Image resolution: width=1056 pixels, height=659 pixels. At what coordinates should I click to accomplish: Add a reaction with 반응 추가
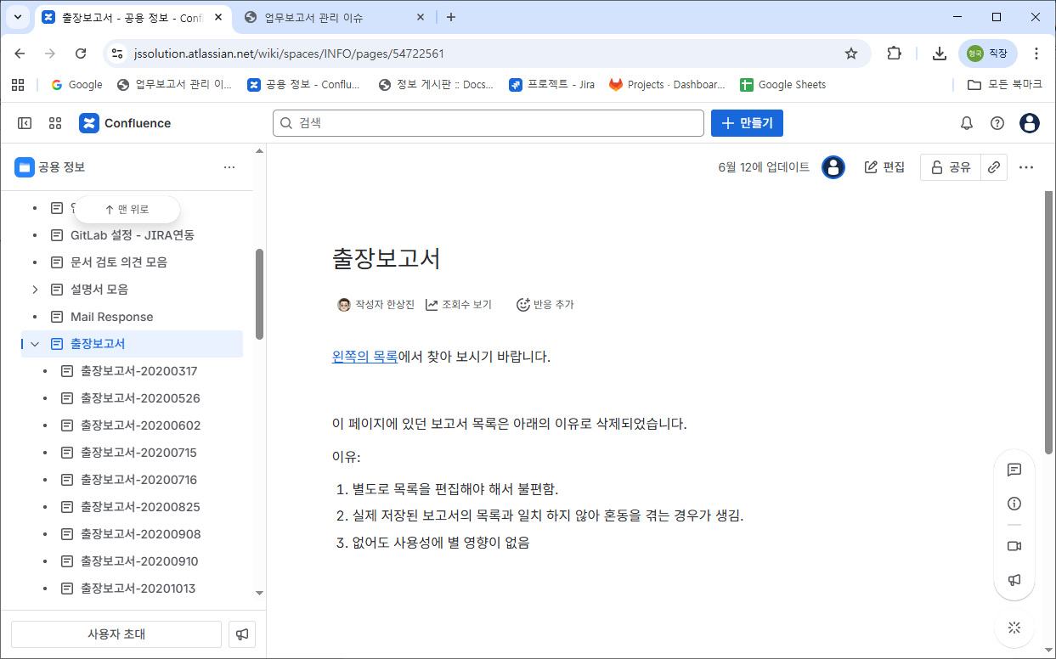[545, 305]
